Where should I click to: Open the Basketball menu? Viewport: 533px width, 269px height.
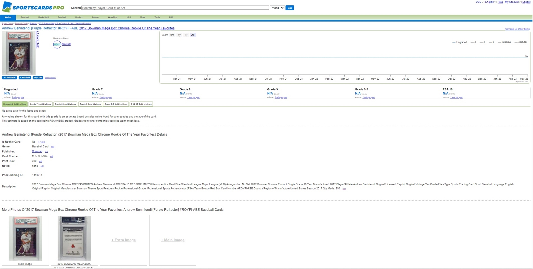coord(43,17)
